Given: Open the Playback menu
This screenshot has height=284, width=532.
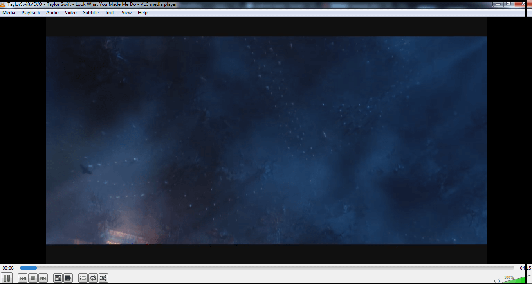Looking at the screenshot, I should 31,13.
